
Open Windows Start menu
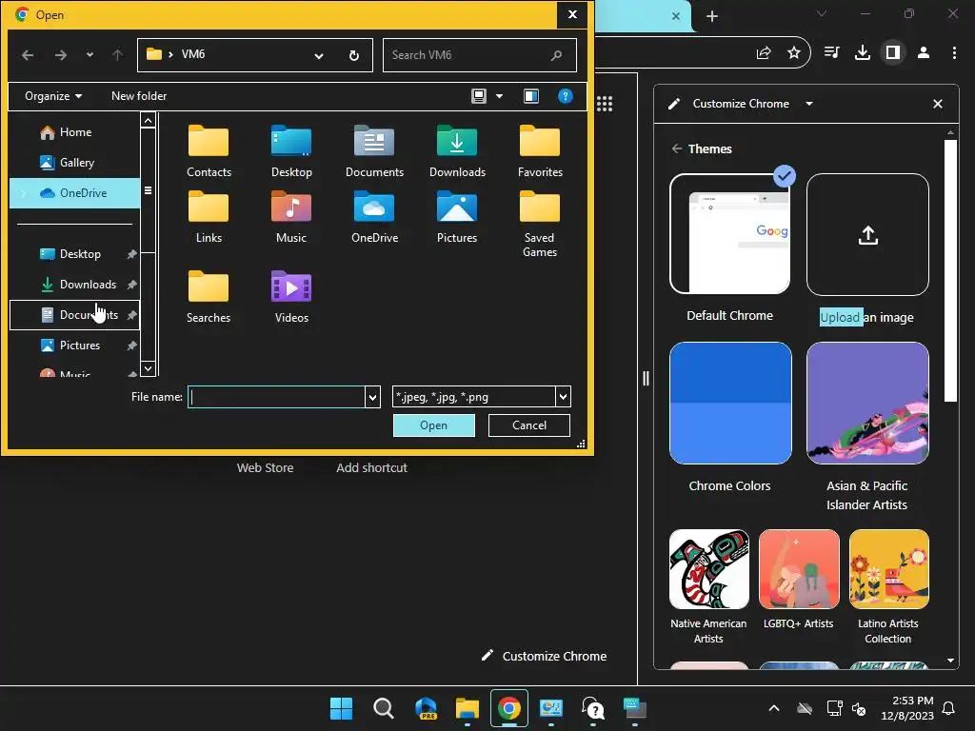[x=341, y=708]
